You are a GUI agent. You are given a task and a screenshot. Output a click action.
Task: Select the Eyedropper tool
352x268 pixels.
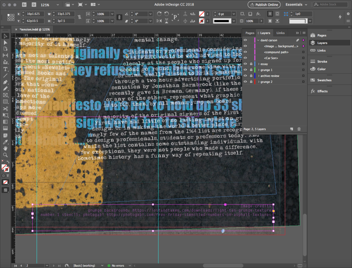[x=5, y=142]
